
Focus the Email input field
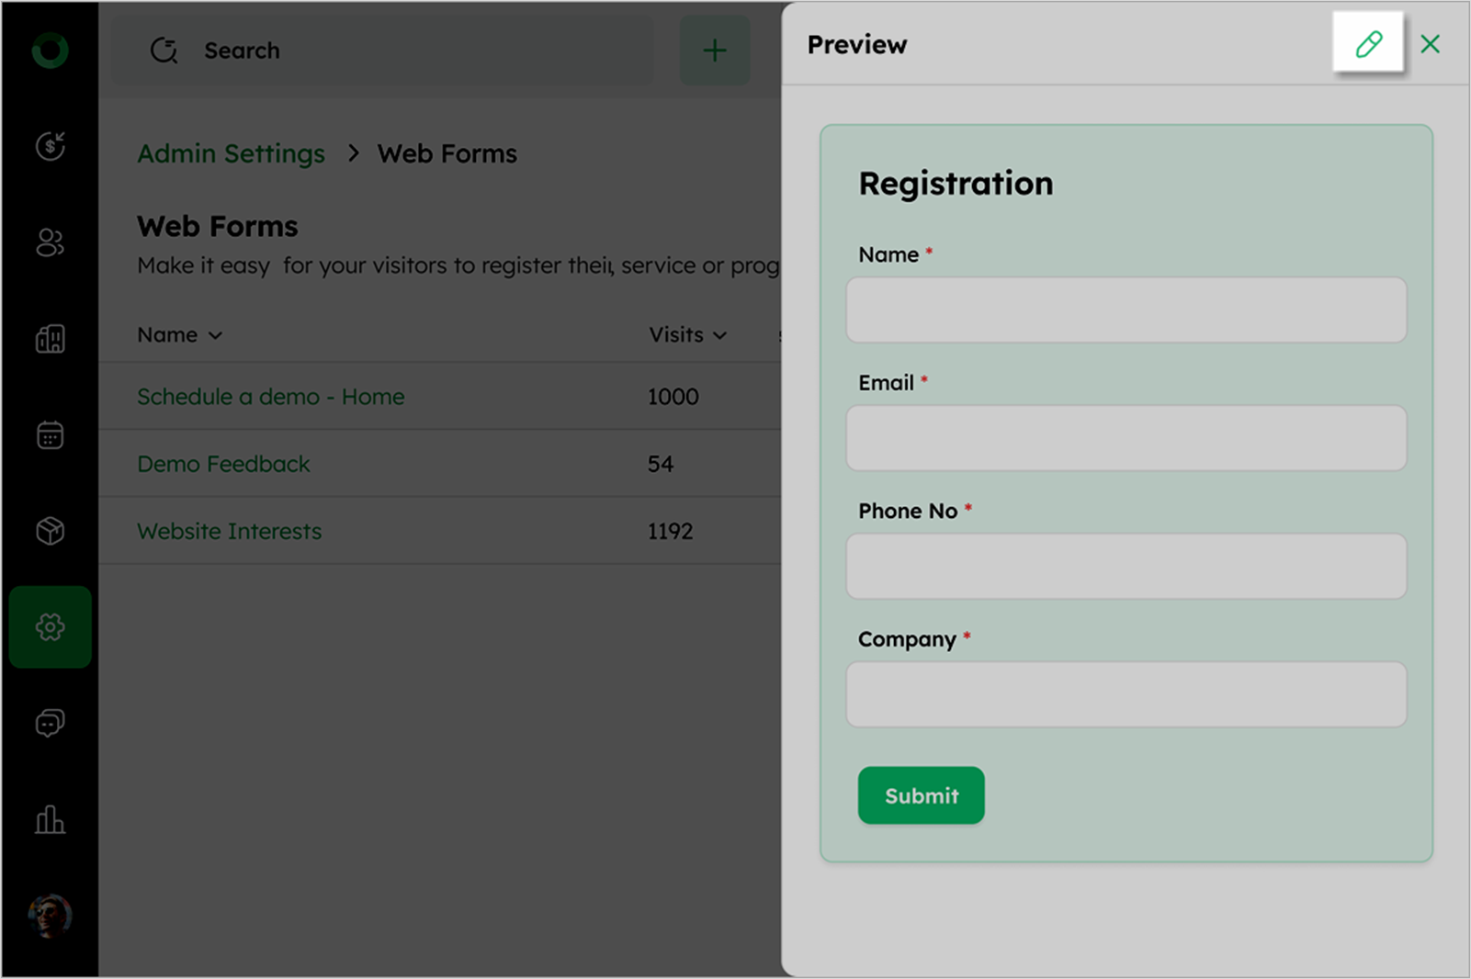tap(1126, 438)
